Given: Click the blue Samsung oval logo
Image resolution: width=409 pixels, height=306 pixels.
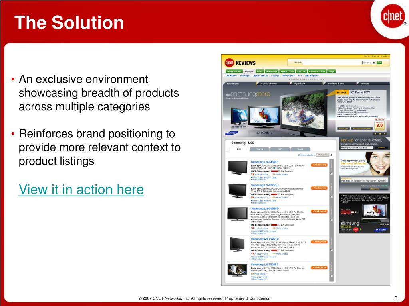Looking at the screenshot, I should coord(231,133).
